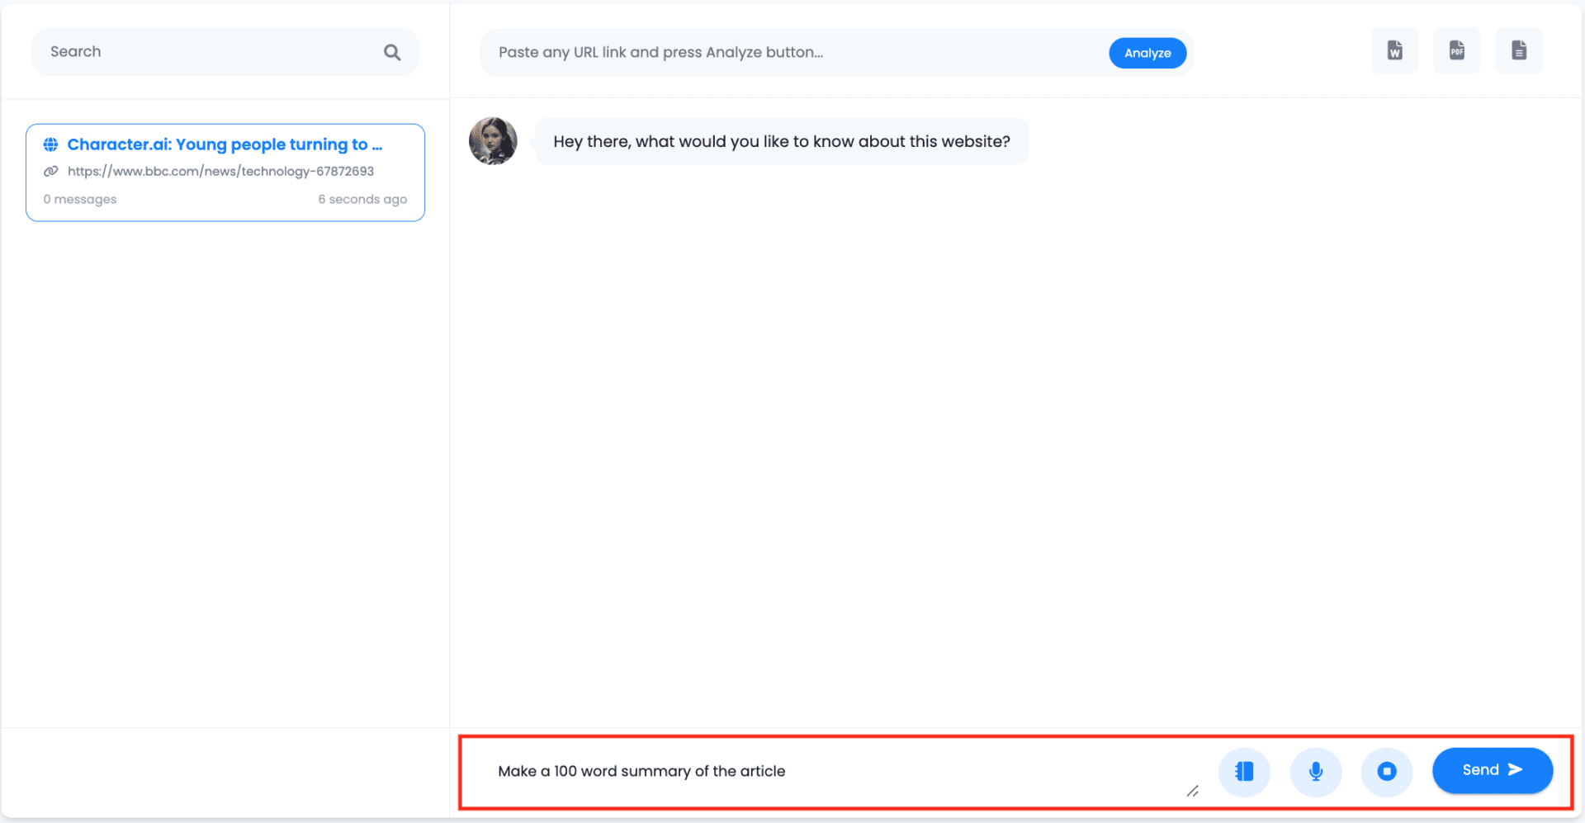The image size is (1585, 823).
Task: Click the globe icon on chat card
Action: point(51,144)
